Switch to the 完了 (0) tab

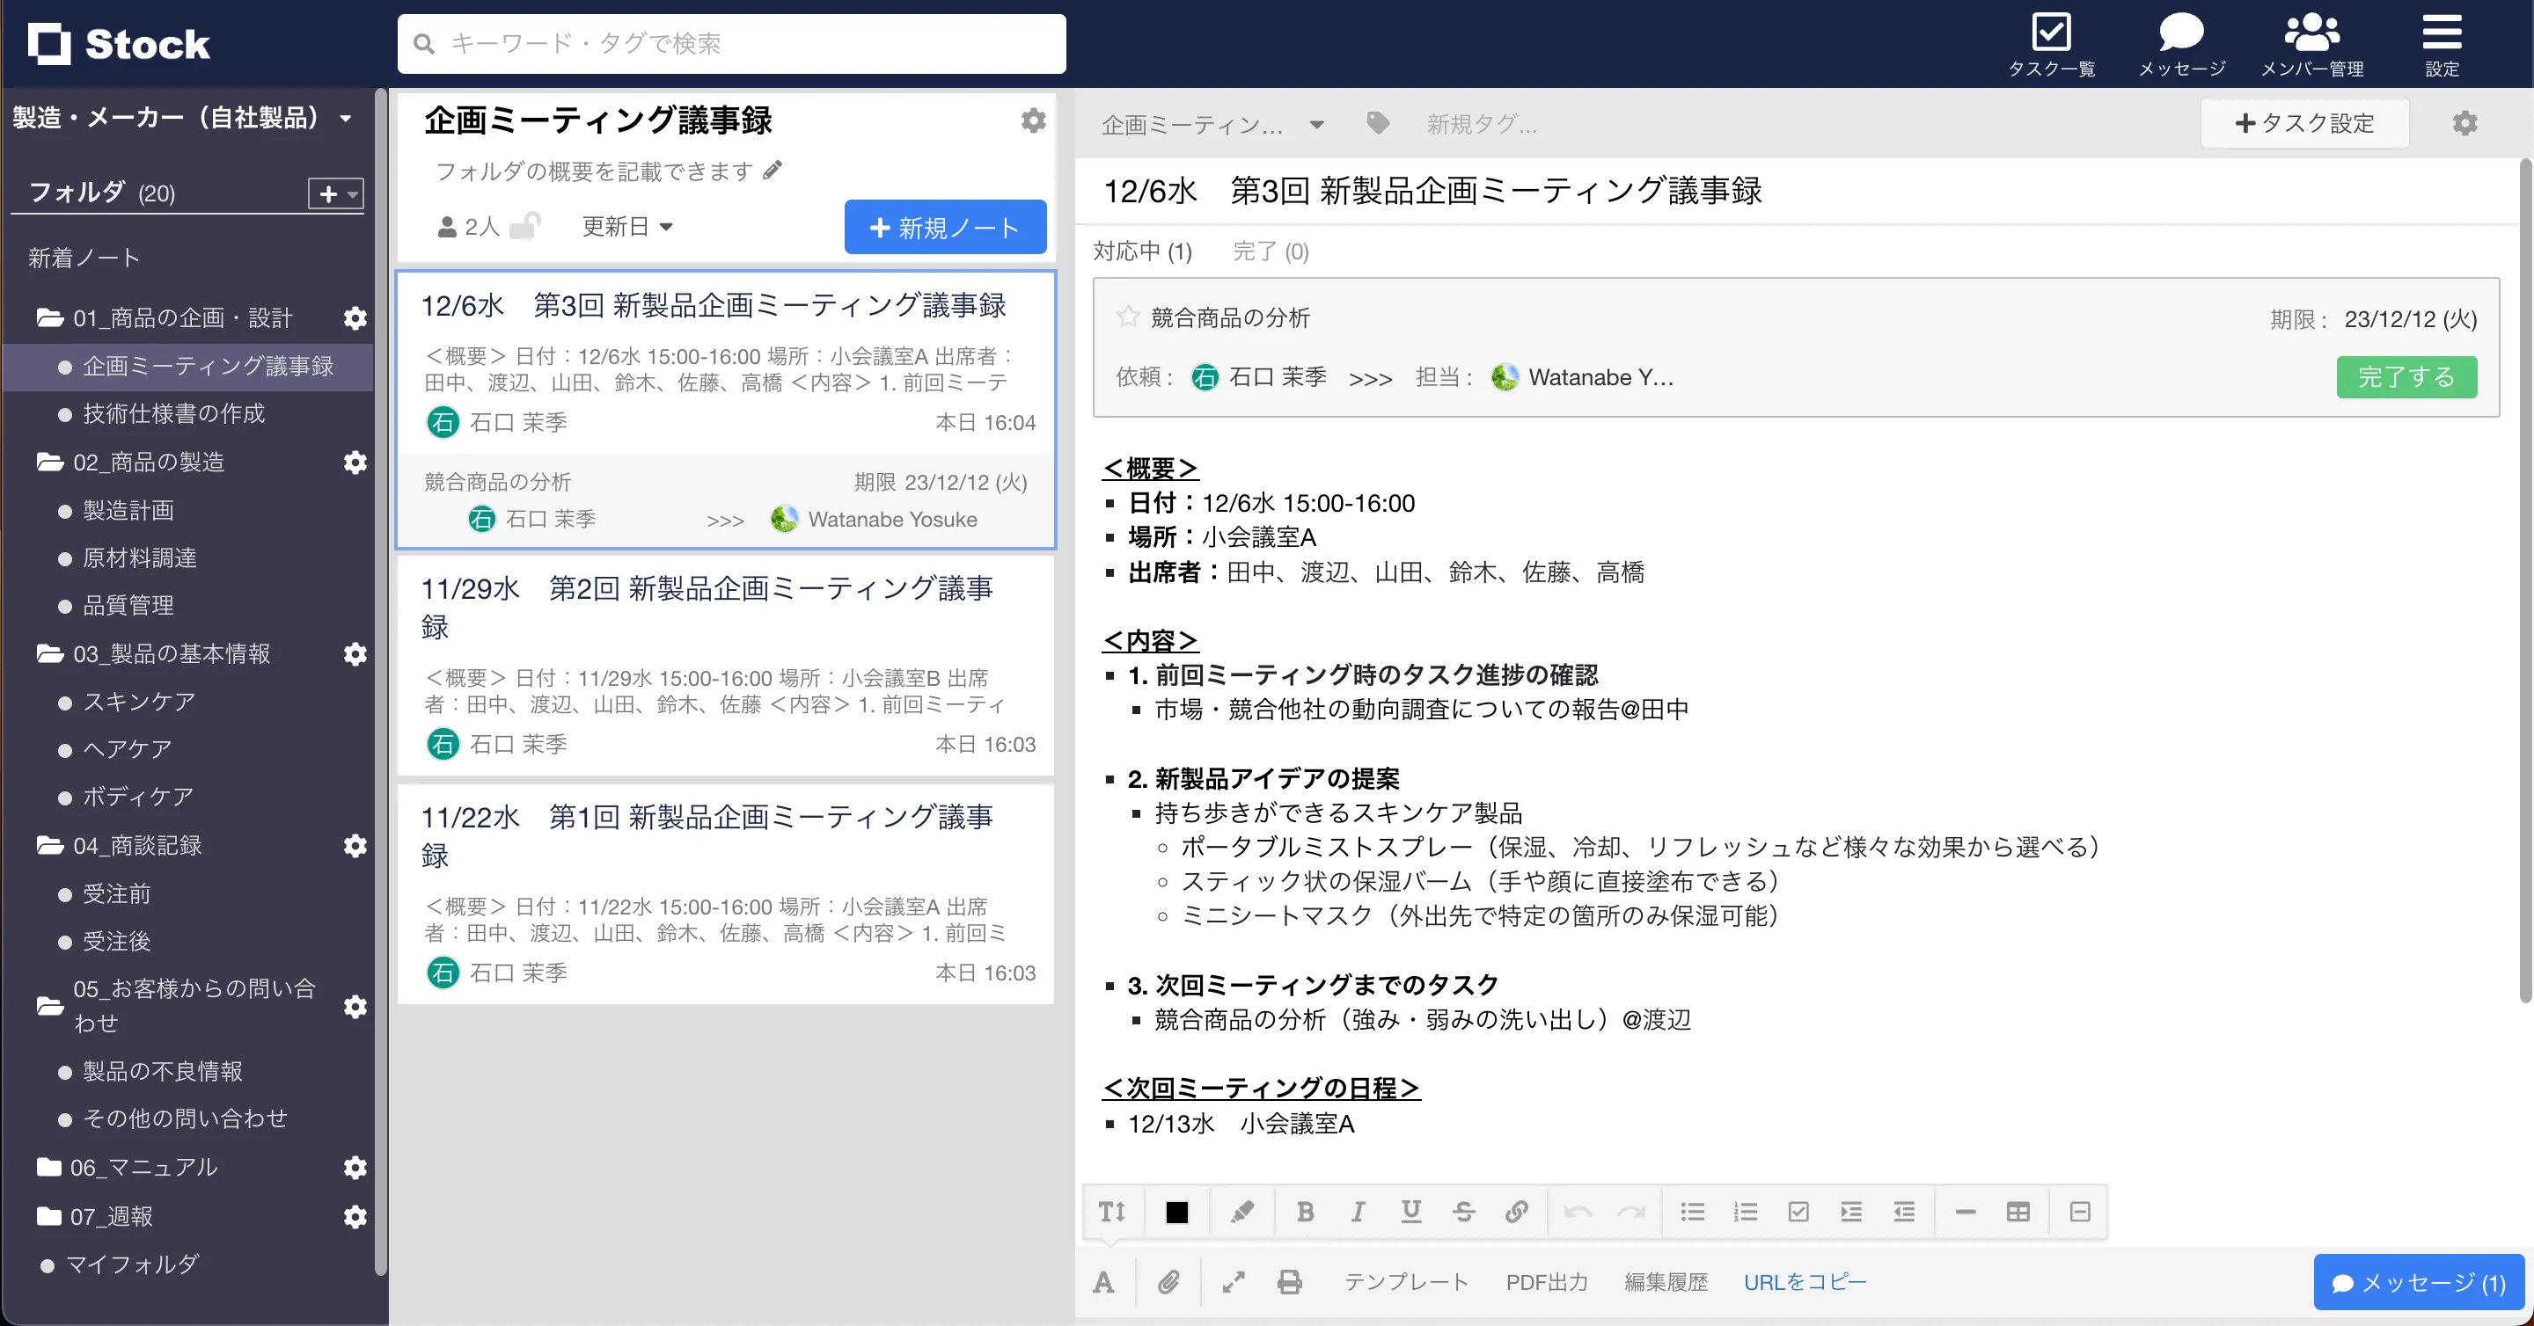pyautogui.click(x=1271, y=251)
